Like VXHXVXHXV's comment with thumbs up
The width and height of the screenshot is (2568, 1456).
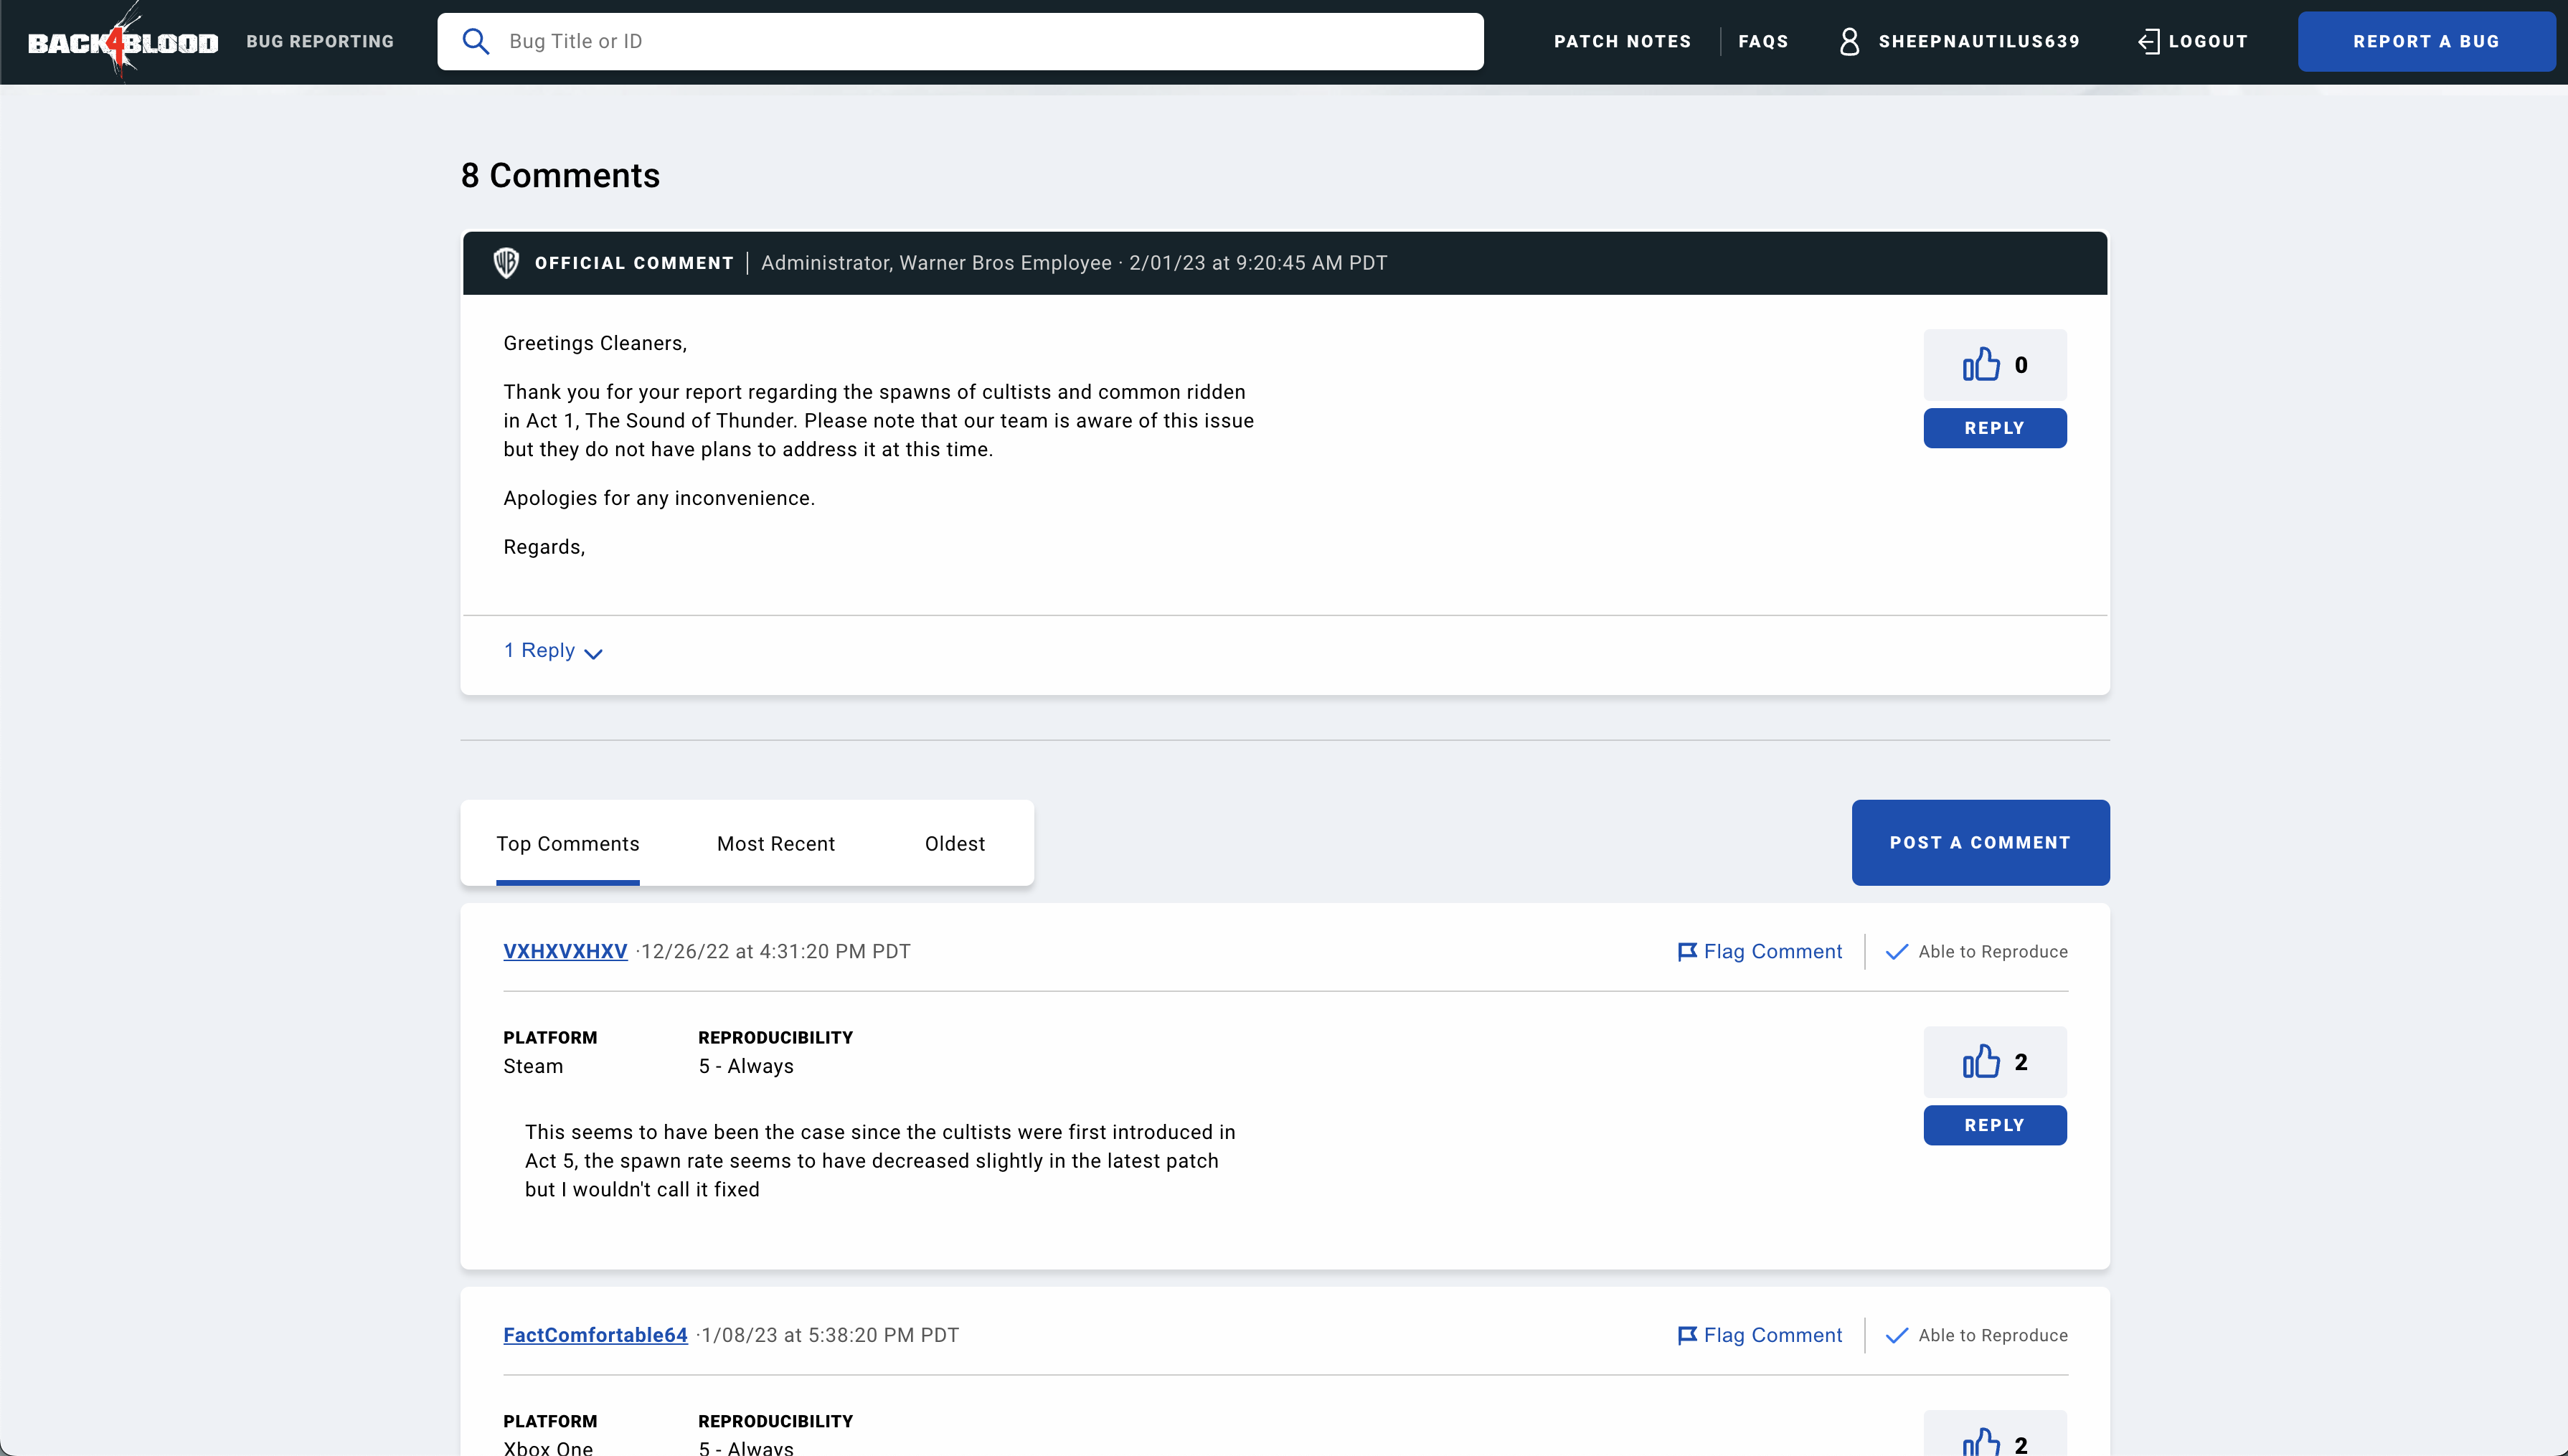[x=1981, y=1061]
